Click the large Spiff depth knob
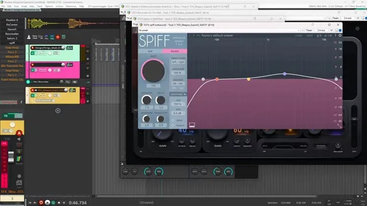The image size is (367, 206). coord(153,71)
